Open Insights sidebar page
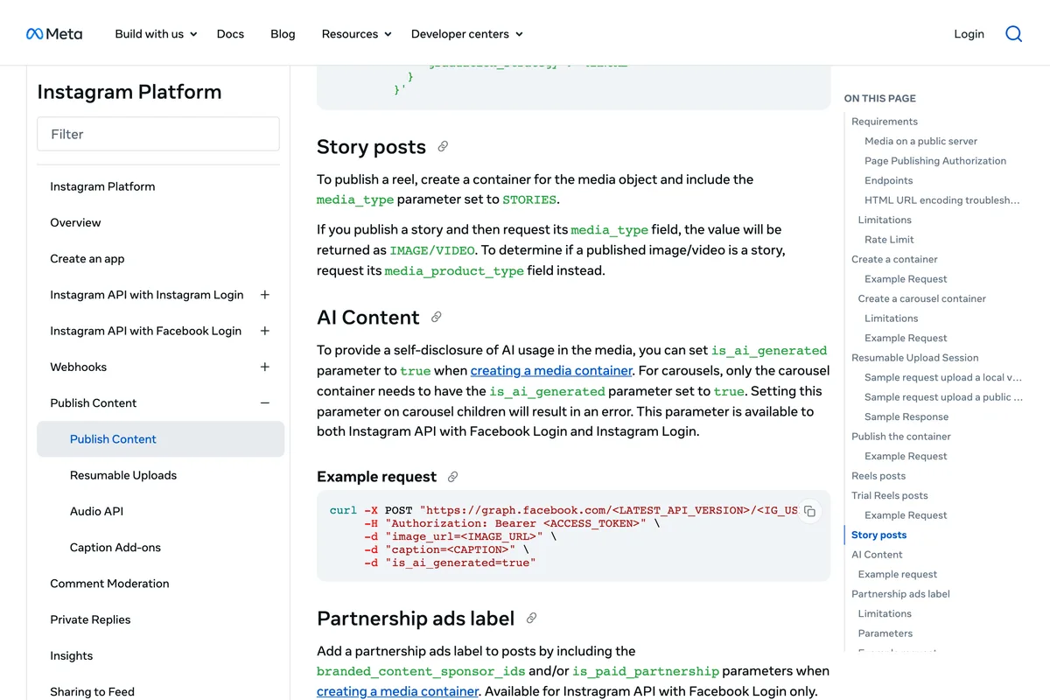 click(71, 655)
